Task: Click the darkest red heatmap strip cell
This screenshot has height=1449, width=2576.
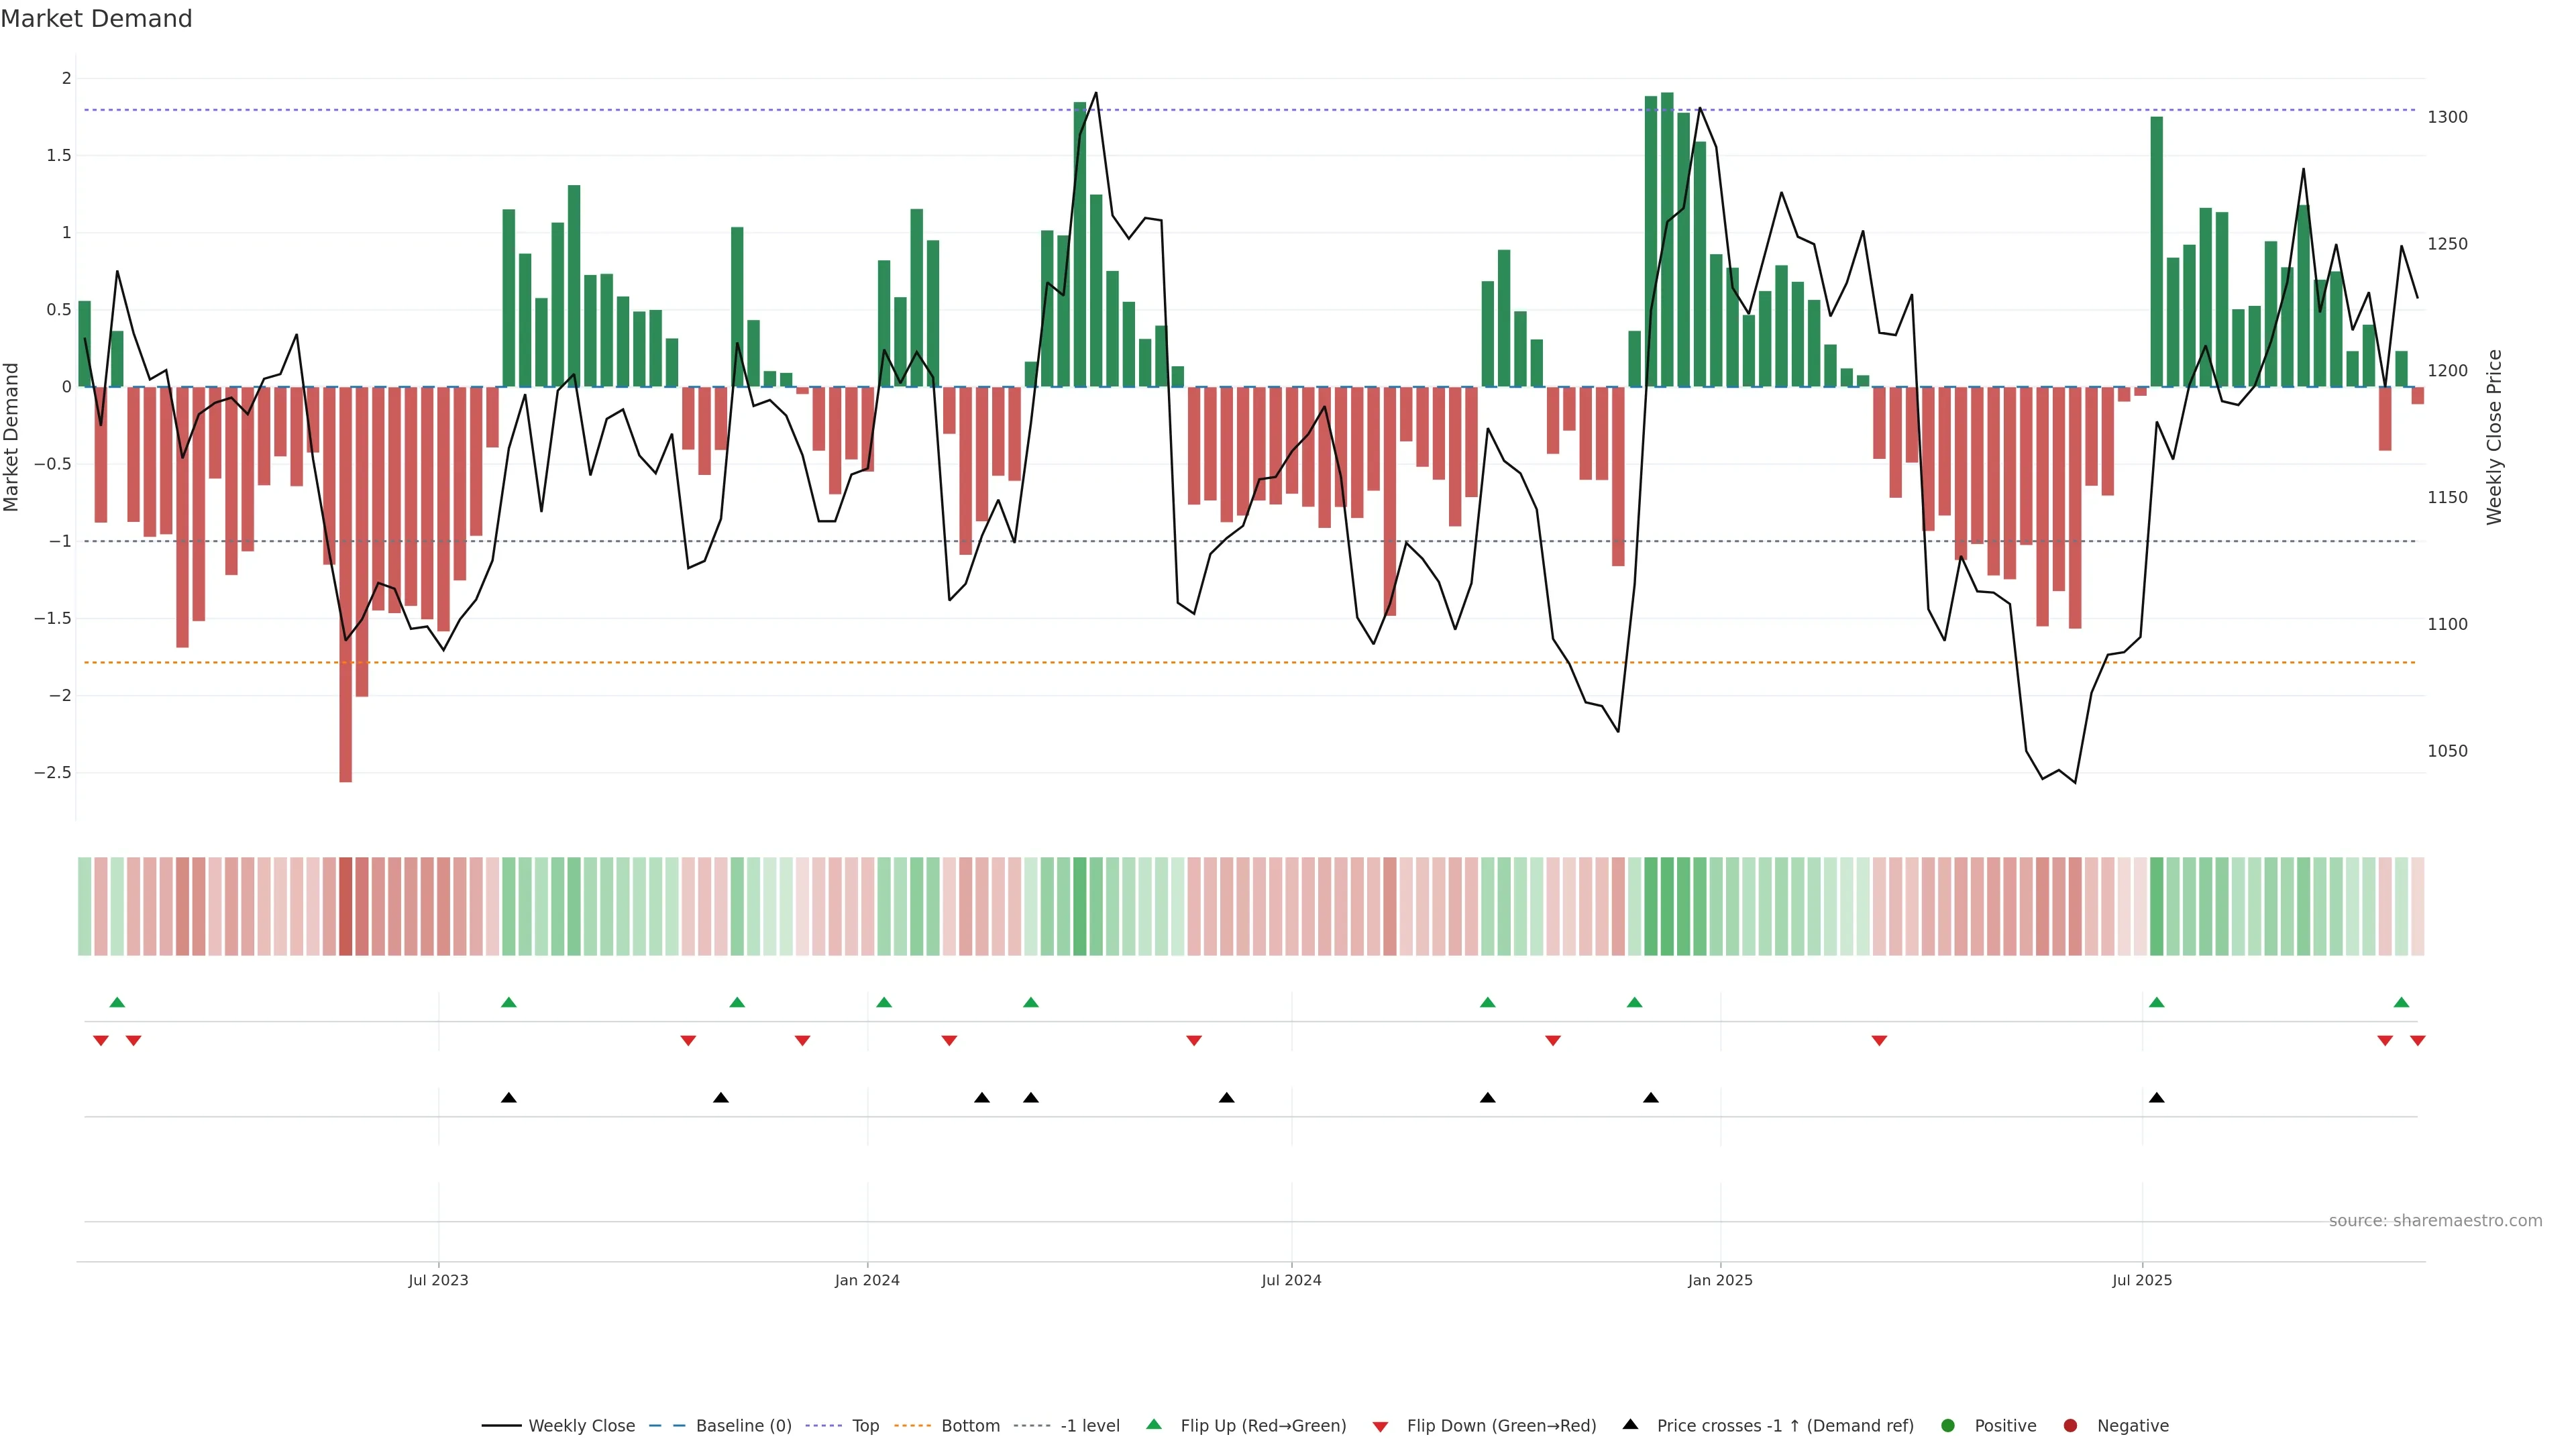Action: (x=345, y=906)
